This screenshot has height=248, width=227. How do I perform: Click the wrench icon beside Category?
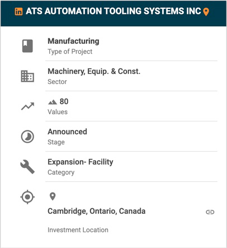pyautogui.click(x=27, y=167)
